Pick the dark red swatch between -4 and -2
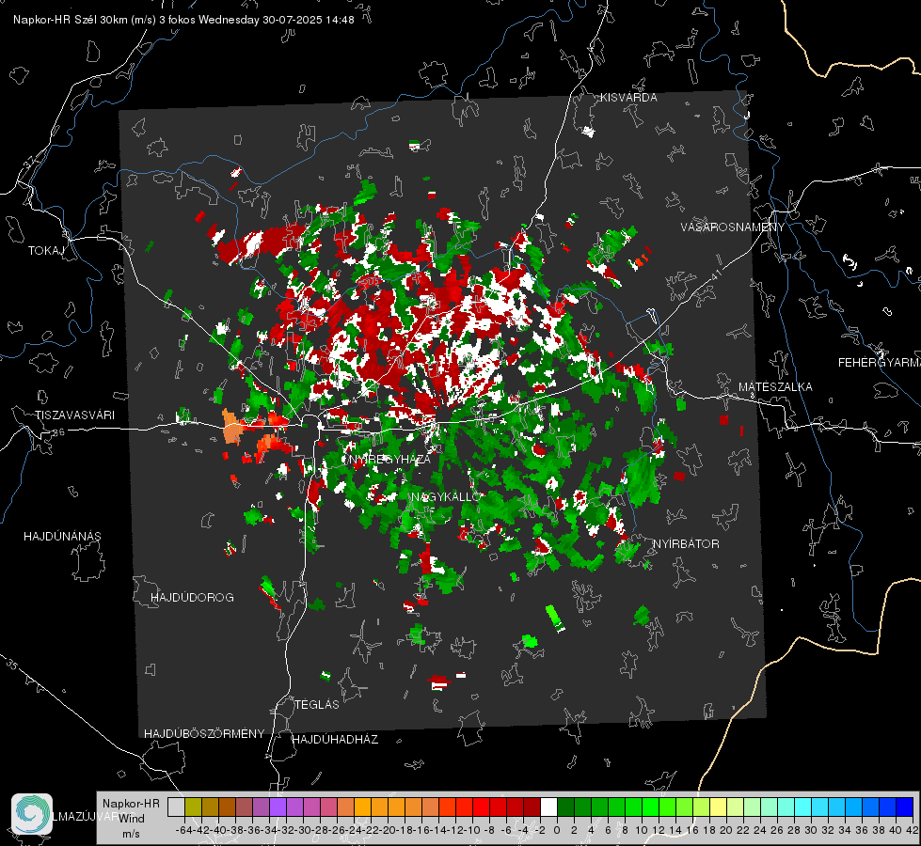Viewport: 921px width, 846px height. pos(532,807)
